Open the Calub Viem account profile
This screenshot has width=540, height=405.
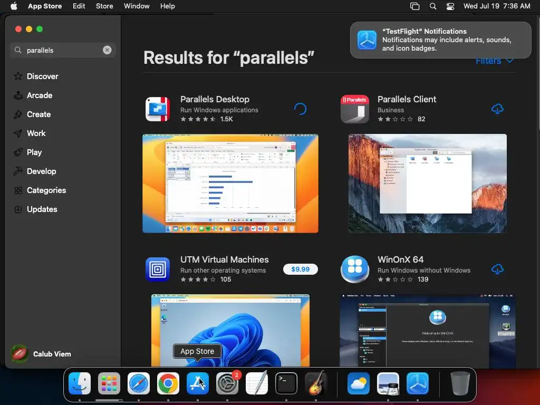tap(41, 354)
